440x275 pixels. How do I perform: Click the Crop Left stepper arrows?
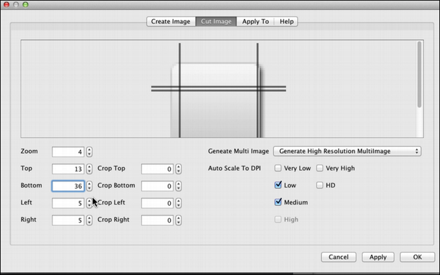coord(178,203)
